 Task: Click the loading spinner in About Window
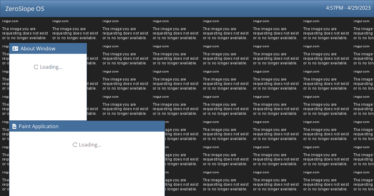pos(35,67)
